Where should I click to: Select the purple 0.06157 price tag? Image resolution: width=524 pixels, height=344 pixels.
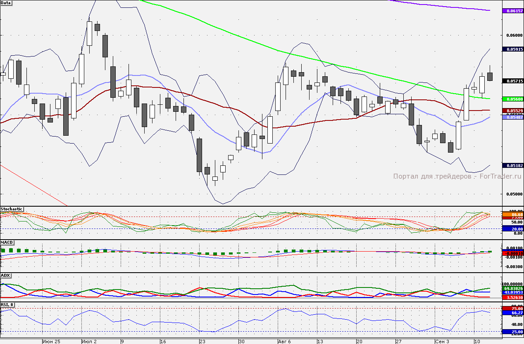coord(512,11)
